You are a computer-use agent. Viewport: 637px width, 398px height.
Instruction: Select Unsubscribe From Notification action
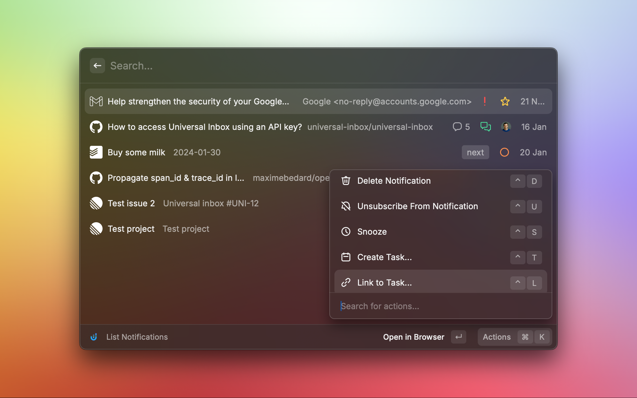point(417,206)
